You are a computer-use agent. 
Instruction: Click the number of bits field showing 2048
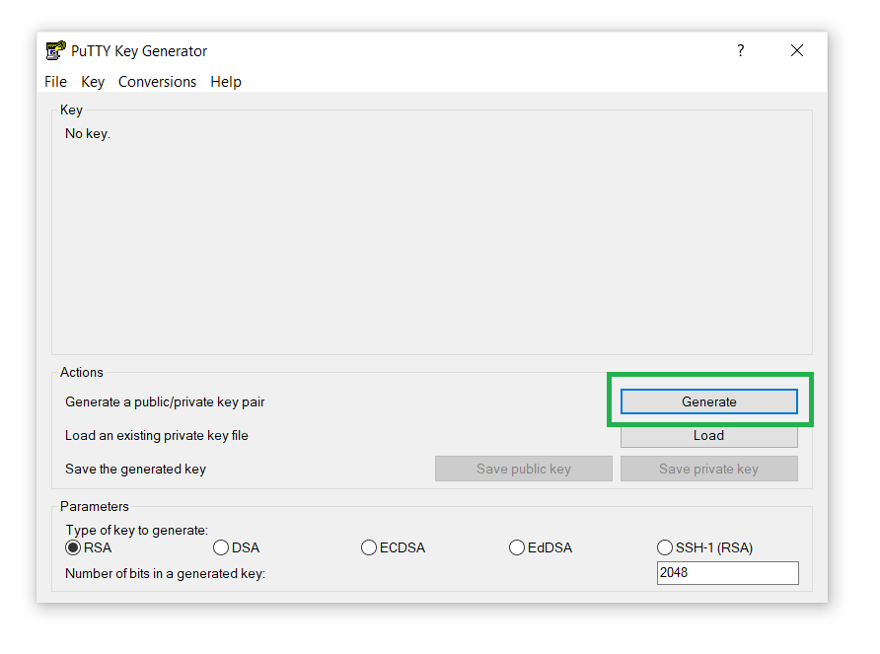[x=727, y=572]
